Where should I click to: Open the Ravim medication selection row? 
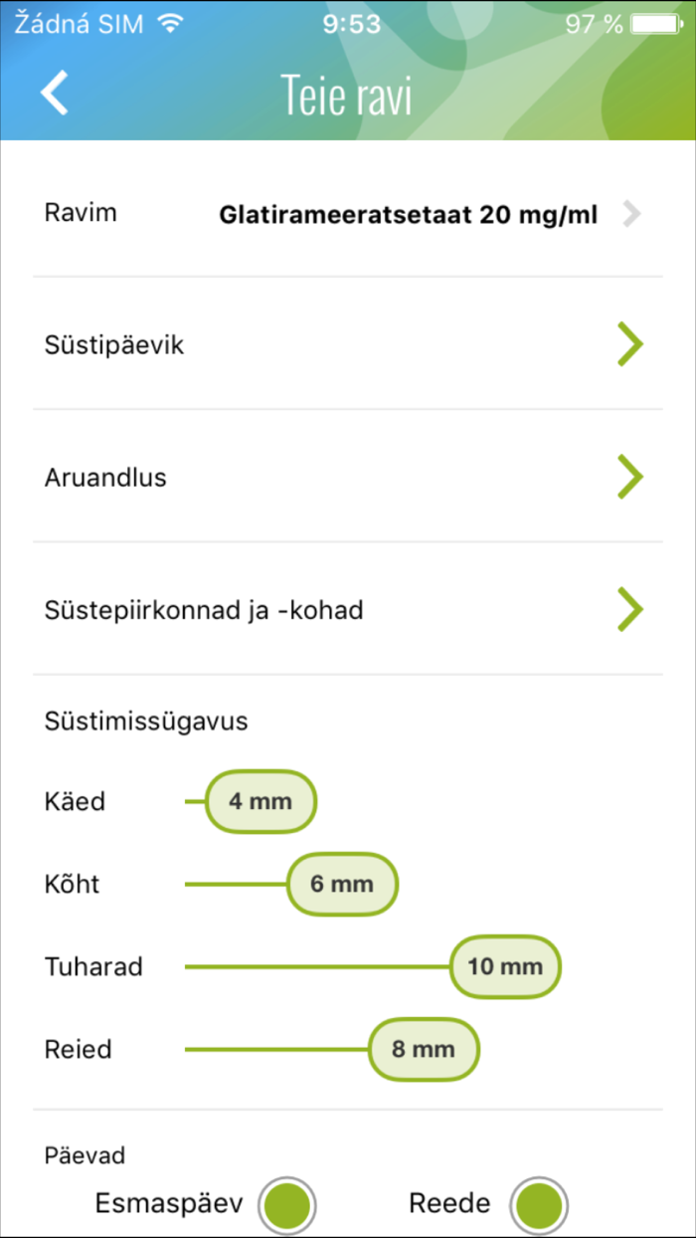80,212
